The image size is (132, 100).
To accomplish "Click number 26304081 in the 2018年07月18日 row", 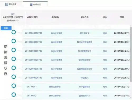I will tap(32, 96).
